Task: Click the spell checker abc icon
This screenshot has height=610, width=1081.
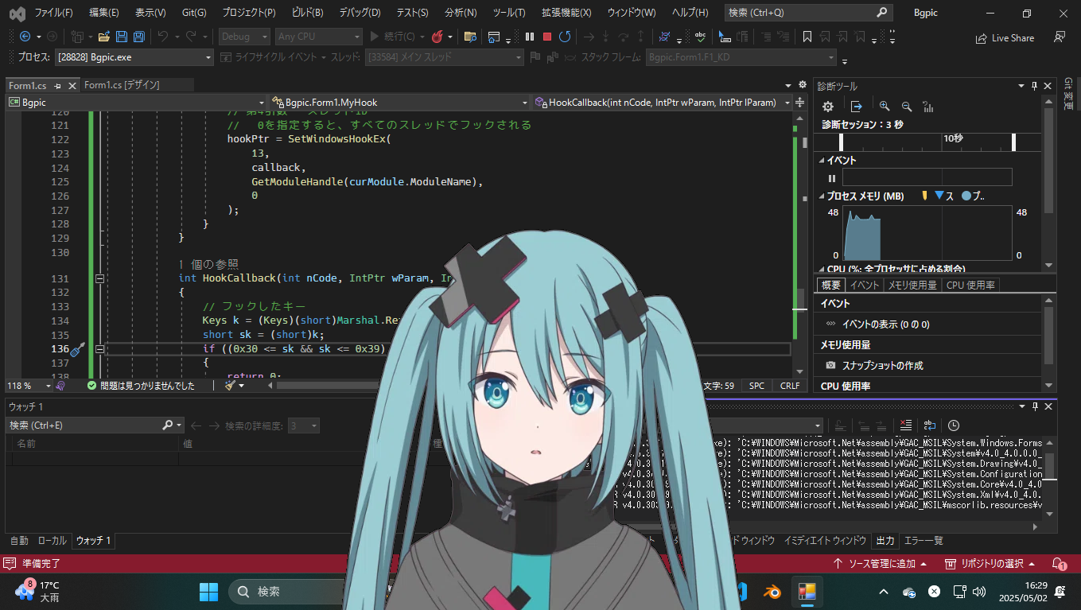Action: point(700,37)
